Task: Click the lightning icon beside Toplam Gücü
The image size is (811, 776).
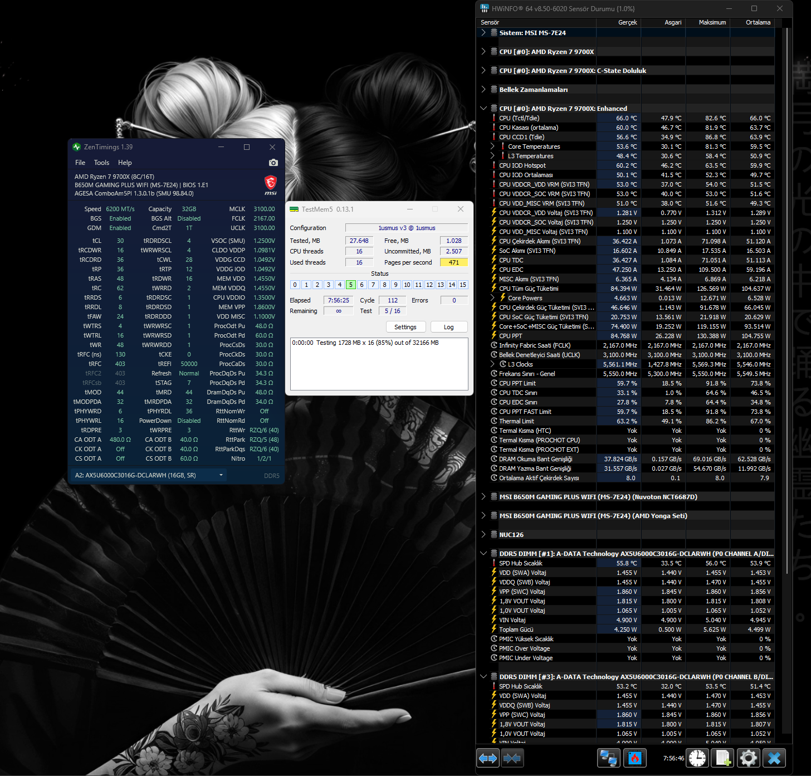Action: click(494, 629)
